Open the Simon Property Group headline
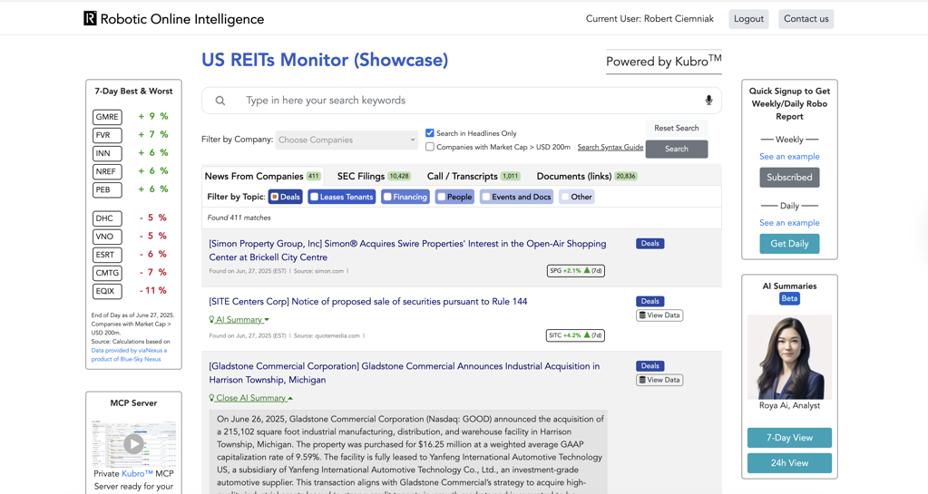The height and width of the screenshot is (494, 928). pyautogui.click(x=407, y=250)
